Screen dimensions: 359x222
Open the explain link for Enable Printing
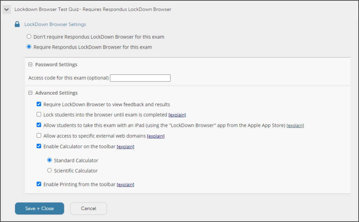click(x=125, y=185)
